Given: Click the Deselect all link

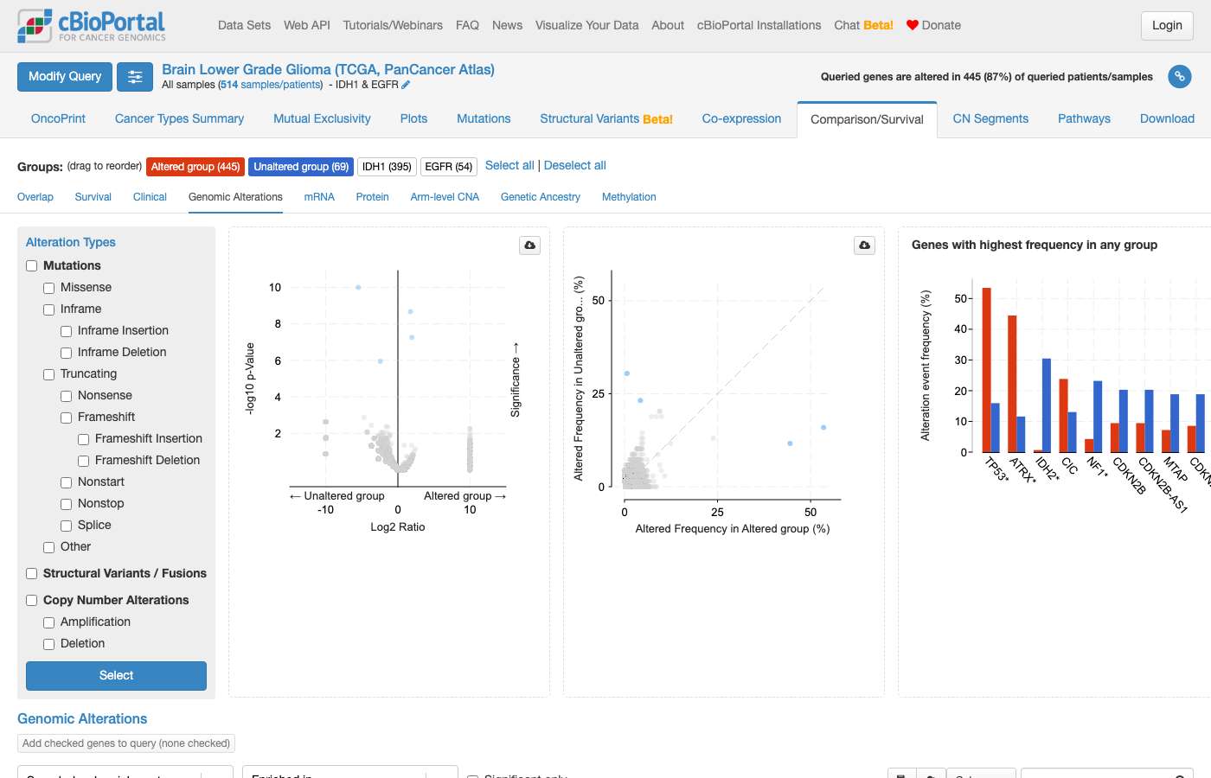Looking at the screenshot, I should [575, 166].
